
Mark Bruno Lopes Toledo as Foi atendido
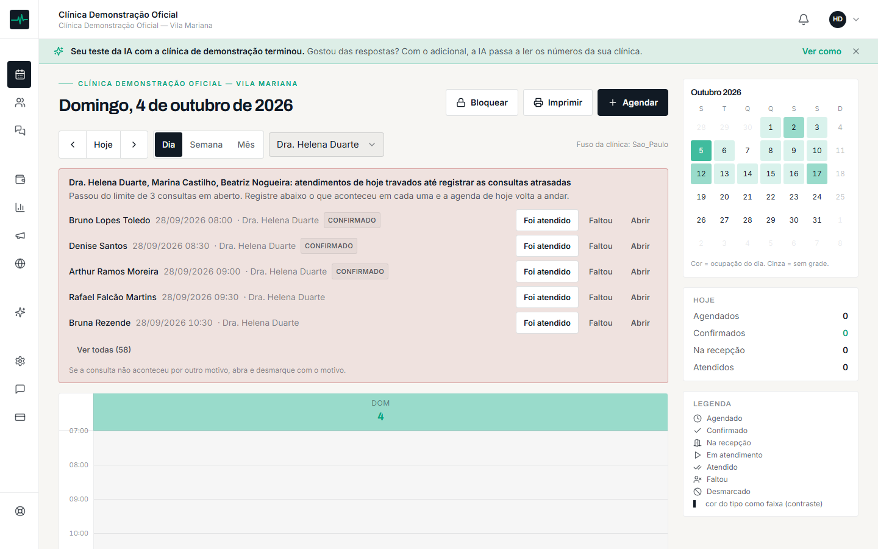tap(547, 220)
